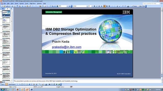Select slide 8 thumbnail
The image size is (163, 91).
[6, 62]
